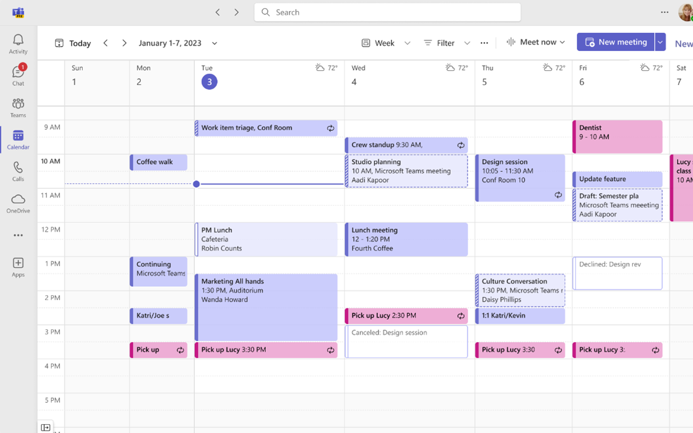Toggle the bottom-left panel collapse icon

pyautogui.click(x=46, y=427)
